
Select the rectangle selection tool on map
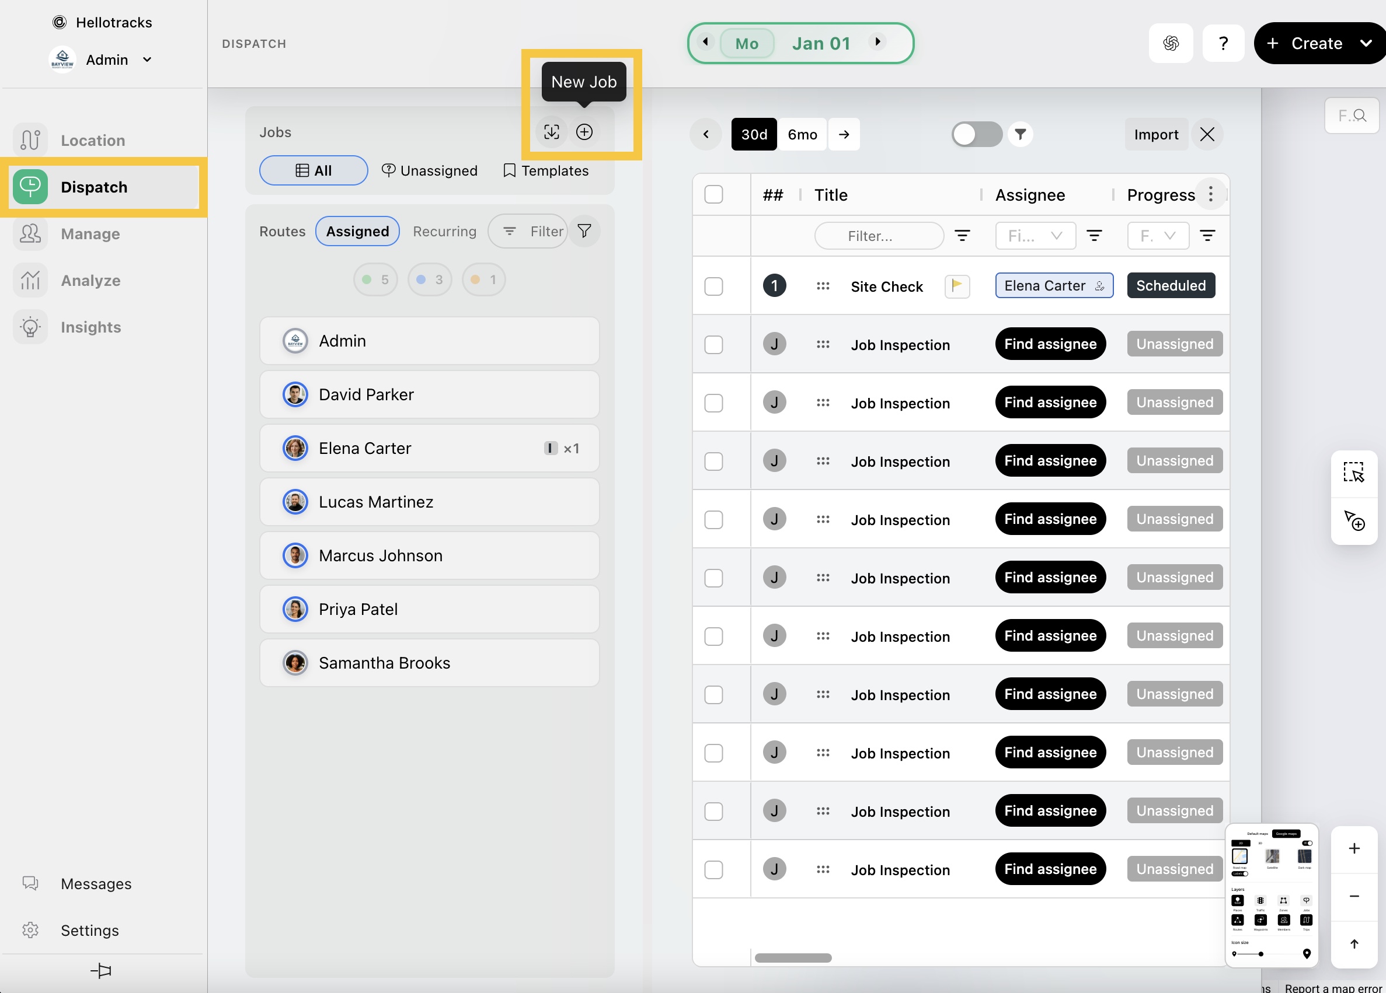pyautogui.click(x=1354, y=473)
